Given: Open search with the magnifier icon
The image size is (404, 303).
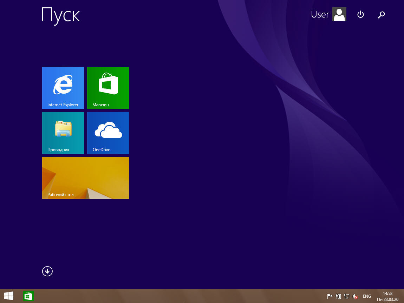Looking at the screenshot, I should 381,14.
